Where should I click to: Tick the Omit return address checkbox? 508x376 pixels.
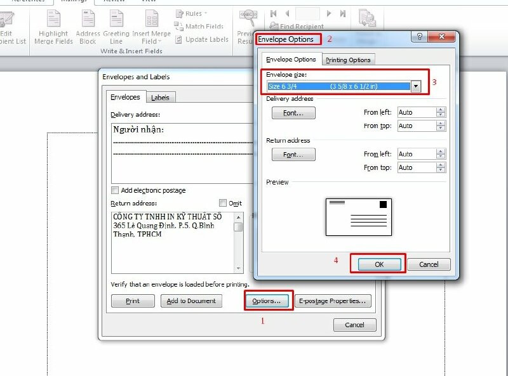222,204
